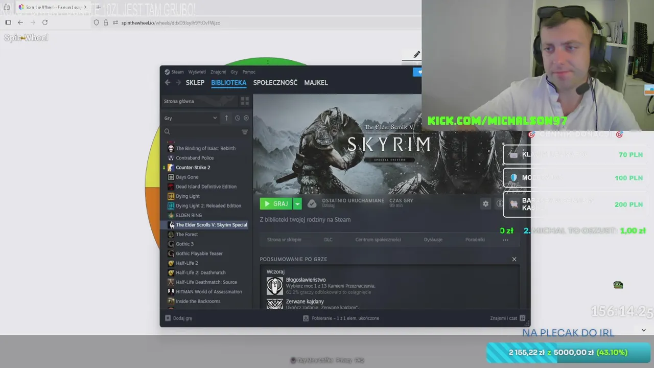This screenshot has width=654, height=368.
Task: Open the Poradniki link
Action: pos(475,240)
